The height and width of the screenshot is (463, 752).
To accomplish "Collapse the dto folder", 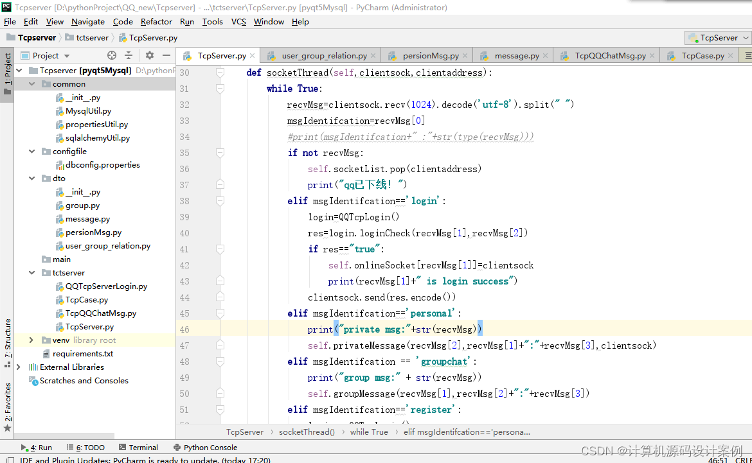I will tap(32, 178).
